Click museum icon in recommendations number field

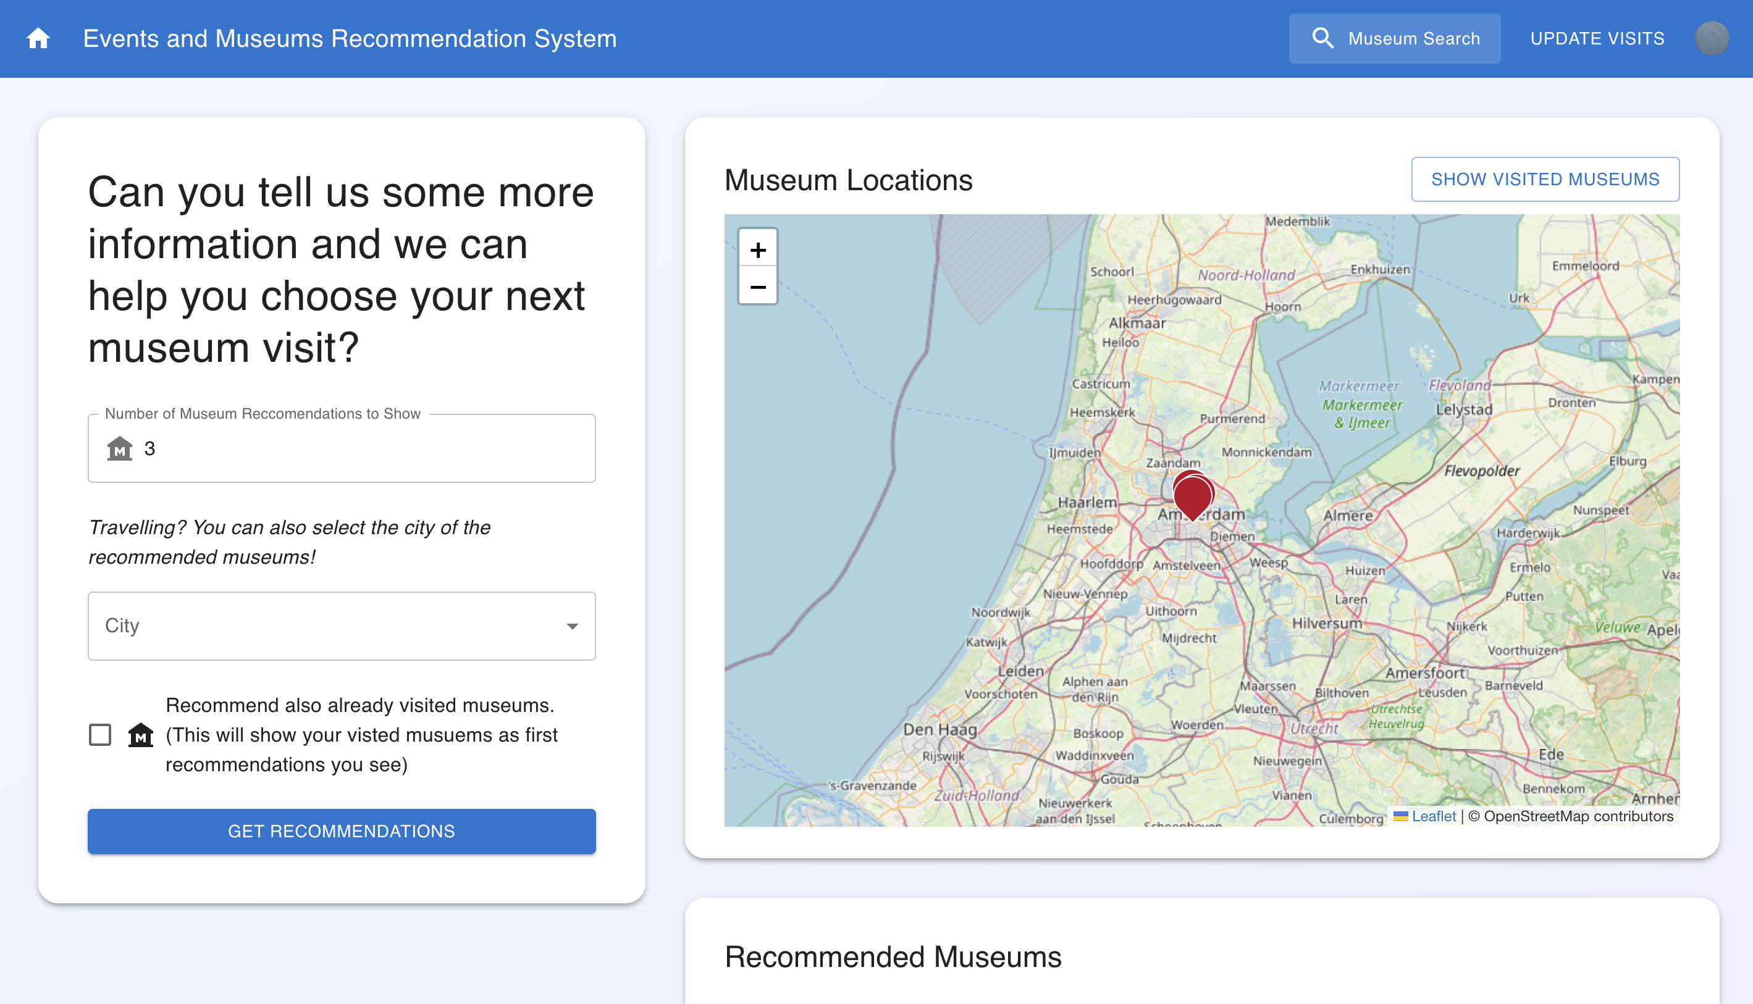[x=119, y=449]
